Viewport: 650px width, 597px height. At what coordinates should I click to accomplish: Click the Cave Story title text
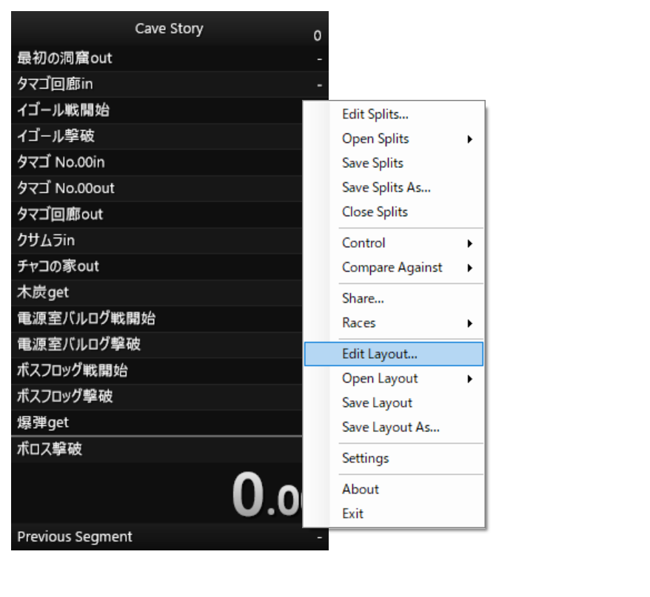coord(169,29)
